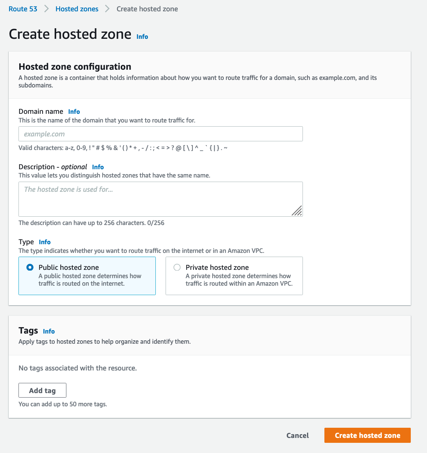Click the breadcrumb chevron after Route 53
427x453 pixels.
pos(46,9)
